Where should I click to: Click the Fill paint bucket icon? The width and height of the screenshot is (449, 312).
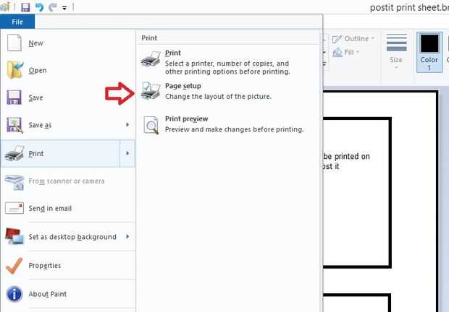click(x=337, y=52)
